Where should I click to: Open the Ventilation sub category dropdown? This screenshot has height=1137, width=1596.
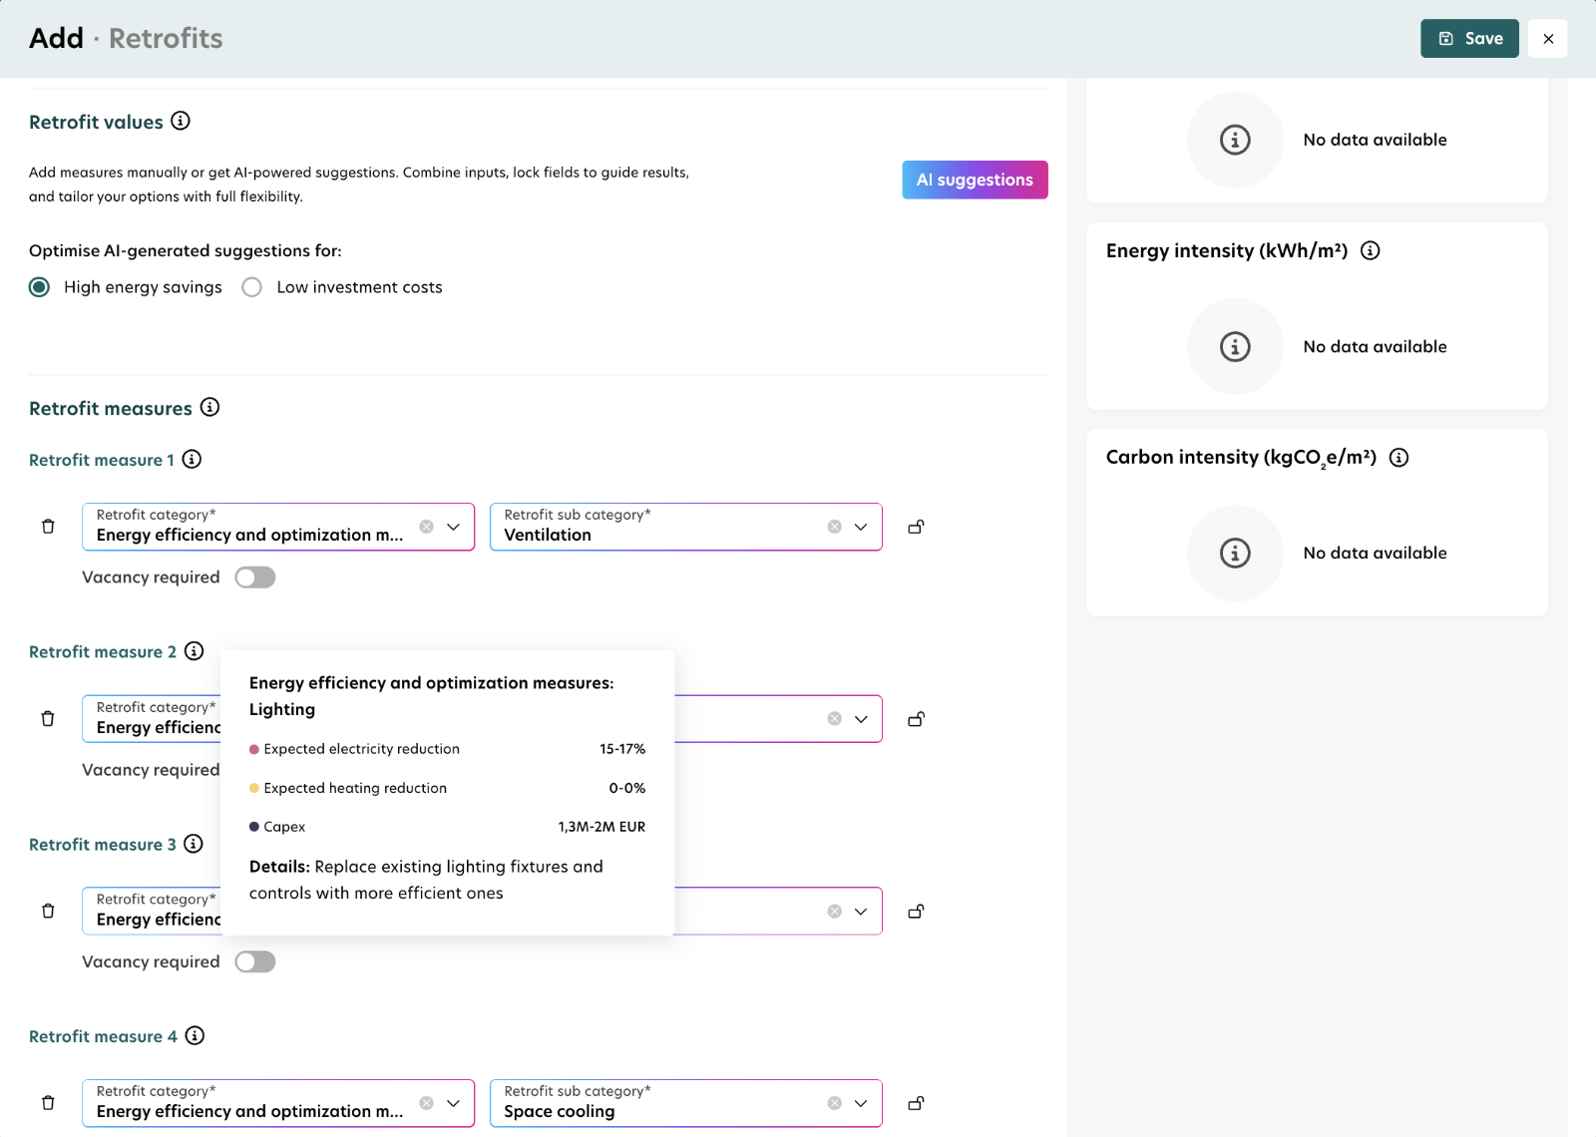tap(861, 527)
